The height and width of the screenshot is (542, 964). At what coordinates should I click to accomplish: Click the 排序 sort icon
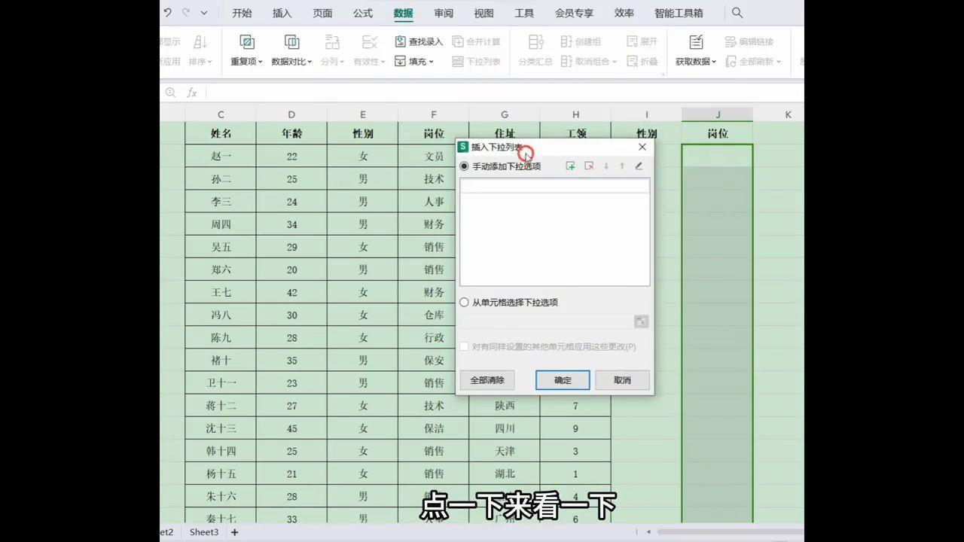(x=200, y=42)
